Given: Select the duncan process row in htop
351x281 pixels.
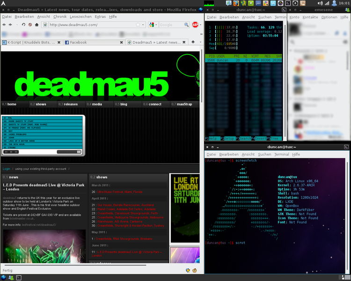Looking at the screenshot, I should pyautogui.click(x=243, y=60).
